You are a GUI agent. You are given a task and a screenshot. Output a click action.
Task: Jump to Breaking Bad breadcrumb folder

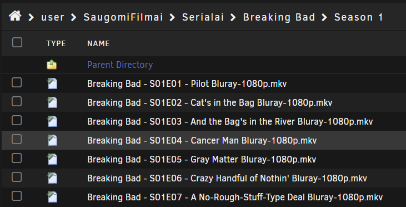click(279, 17)
